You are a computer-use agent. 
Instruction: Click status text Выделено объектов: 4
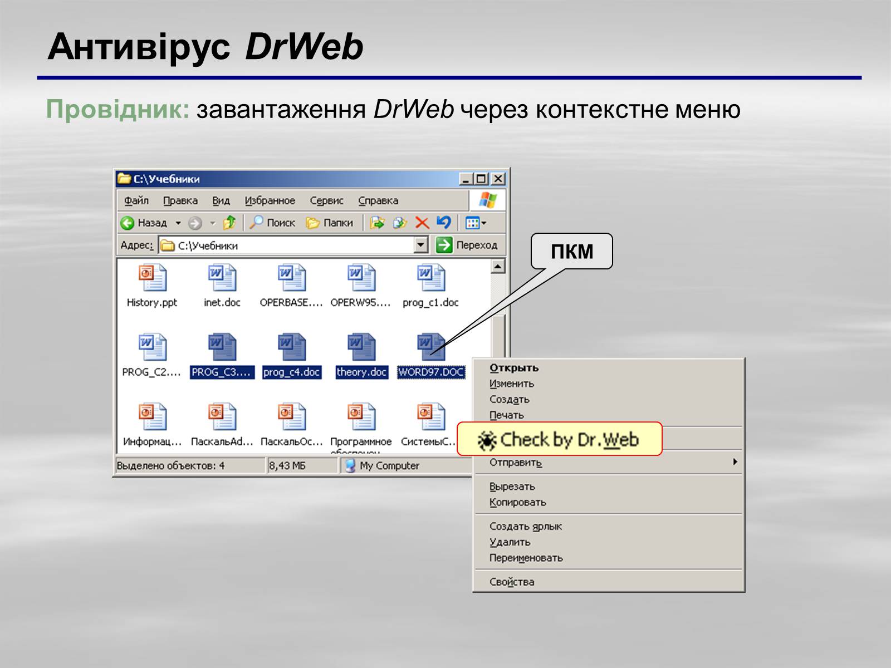pyautogui.click(x=170, y=465)
